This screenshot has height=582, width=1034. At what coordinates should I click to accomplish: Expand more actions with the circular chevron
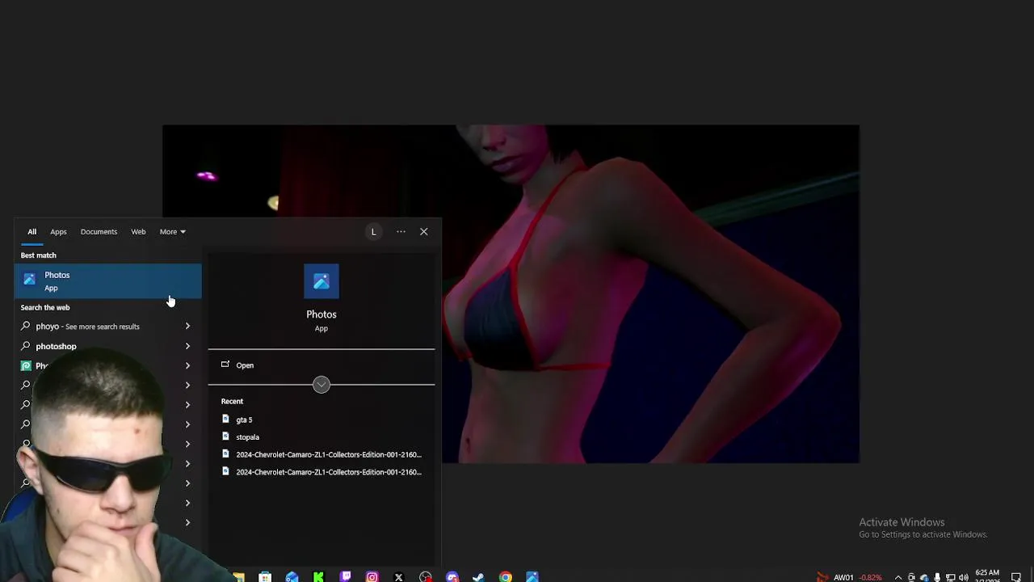pos(322,385)
